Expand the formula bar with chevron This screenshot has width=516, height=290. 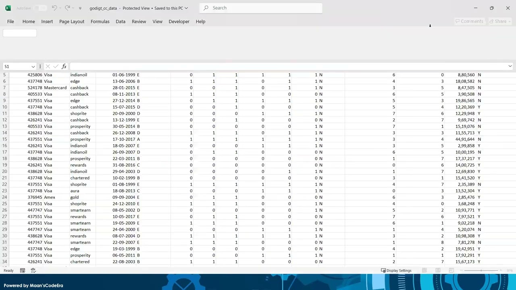pyautogui.click(x=510, y=66)
